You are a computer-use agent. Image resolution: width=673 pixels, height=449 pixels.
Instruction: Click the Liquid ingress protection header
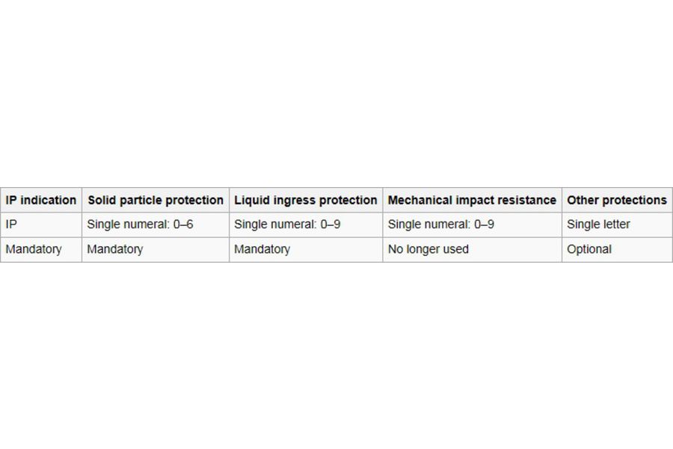click(306, 201)
